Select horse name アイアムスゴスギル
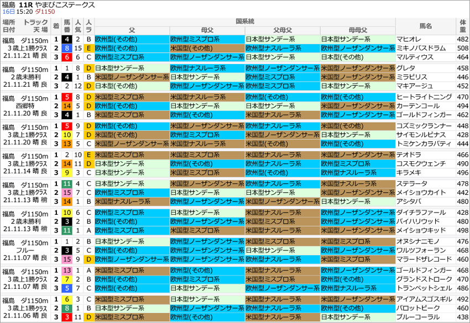The image size is (470, 323). [424, 299]
